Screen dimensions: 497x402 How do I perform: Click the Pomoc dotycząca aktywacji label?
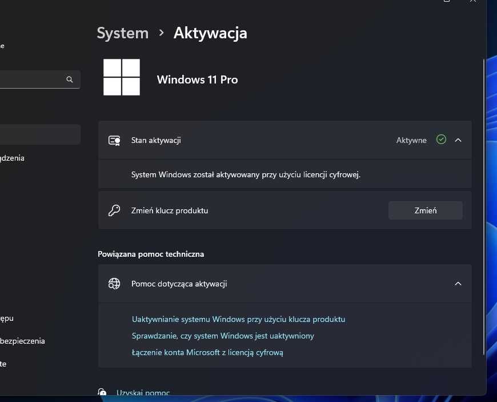pos(179,284)
